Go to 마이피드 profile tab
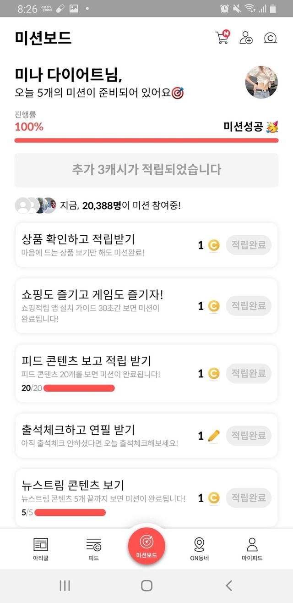The width and height of the screenshot is (293, 603). [x=252, y=549]
